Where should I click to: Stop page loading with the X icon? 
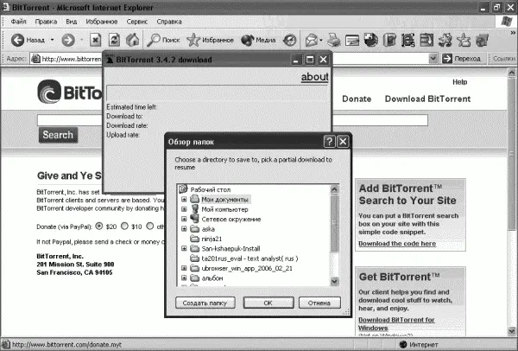pyautogui.click(x=95, y=41)
